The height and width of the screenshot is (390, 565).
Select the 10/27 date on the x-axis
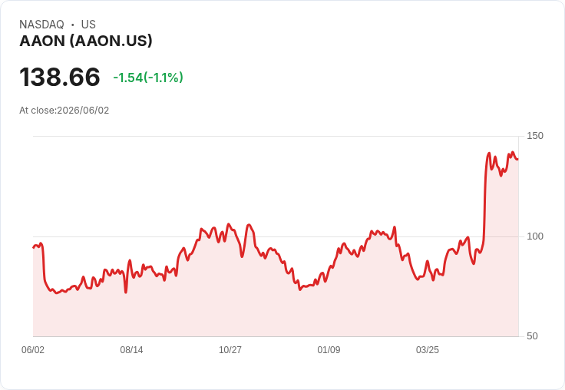pyautogui.click(x=230, y=349)
